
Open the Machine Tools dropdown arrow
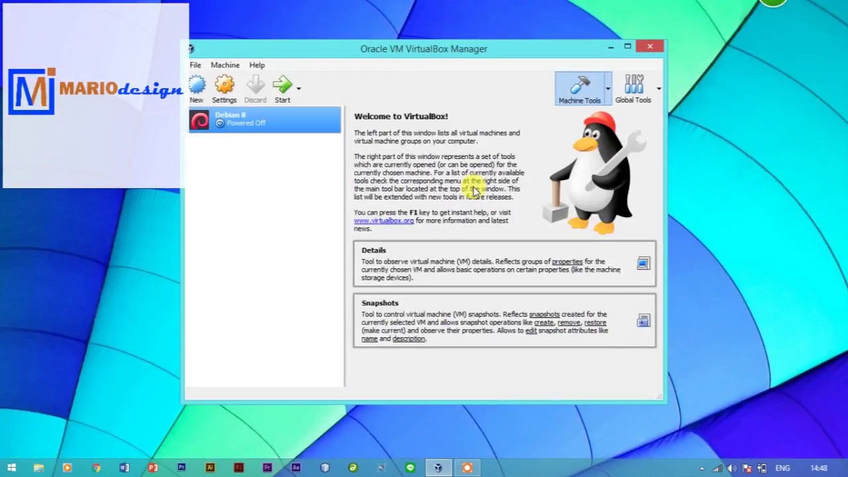coord(608,88)
